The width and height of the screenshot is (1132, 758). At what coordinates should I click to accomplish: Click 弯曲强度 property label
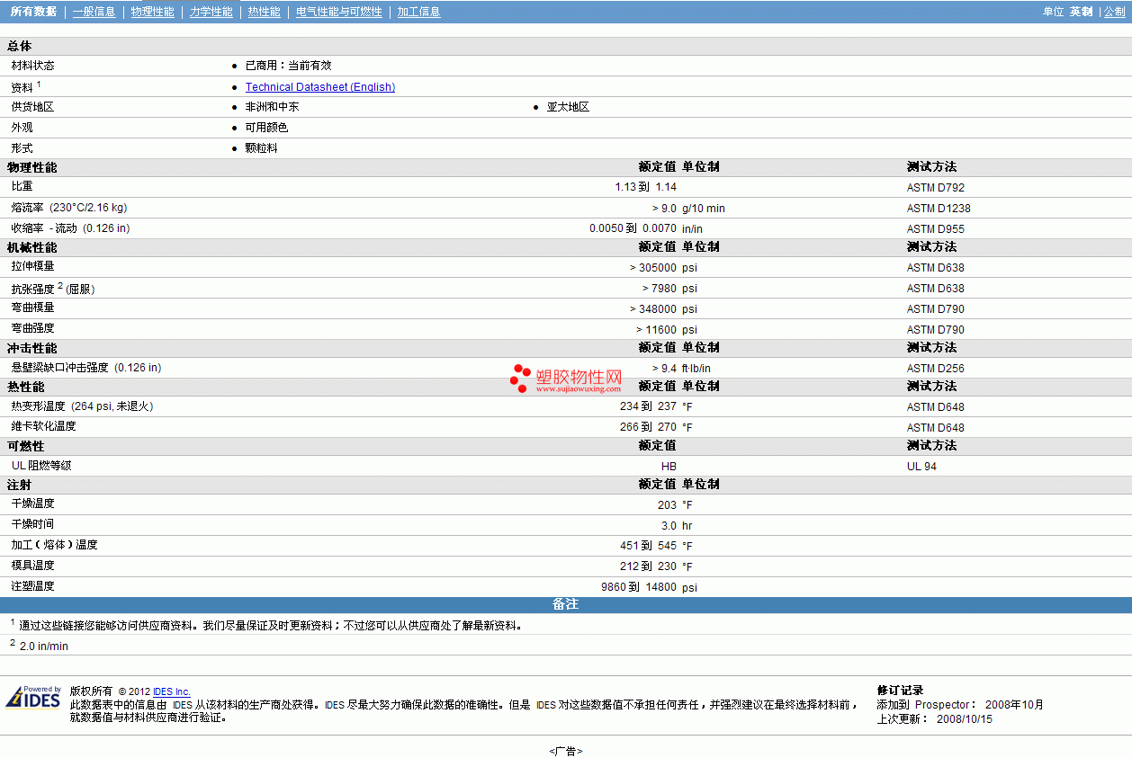(32, 328)
